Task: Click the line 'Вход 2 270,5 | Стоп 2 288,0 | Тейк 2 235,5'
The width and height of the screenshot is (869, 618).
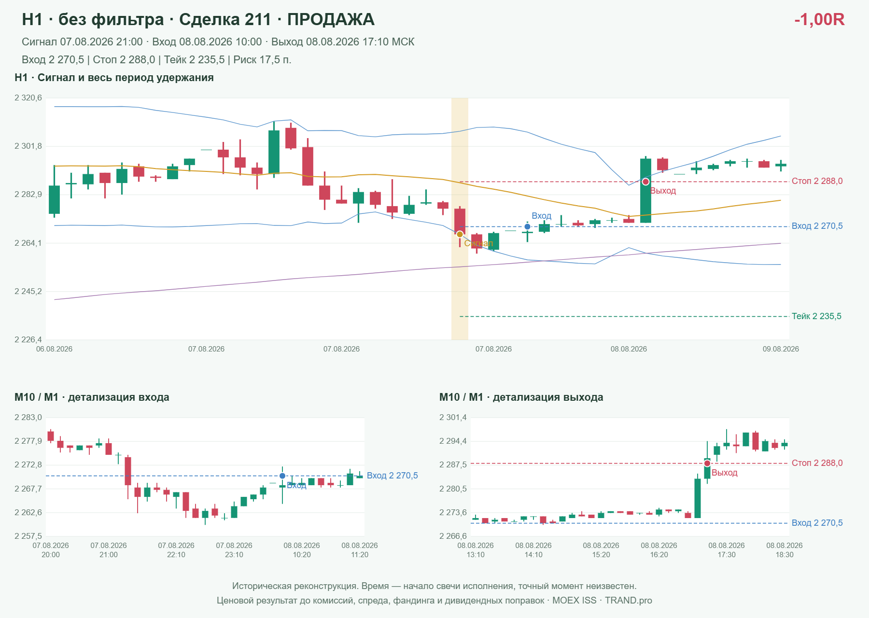Action: click(x=156, y=60)
